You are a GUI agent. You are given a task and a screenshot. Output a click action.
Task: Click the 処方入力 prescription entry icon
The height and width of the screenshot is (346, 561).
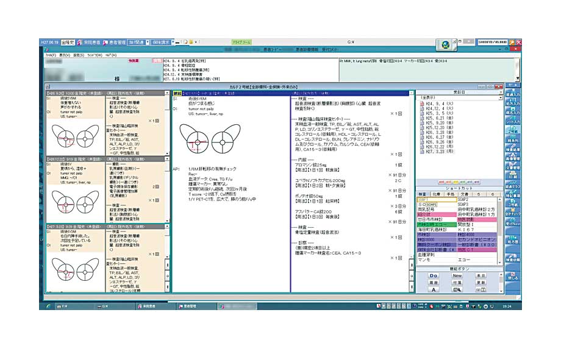tap(513, 102)
